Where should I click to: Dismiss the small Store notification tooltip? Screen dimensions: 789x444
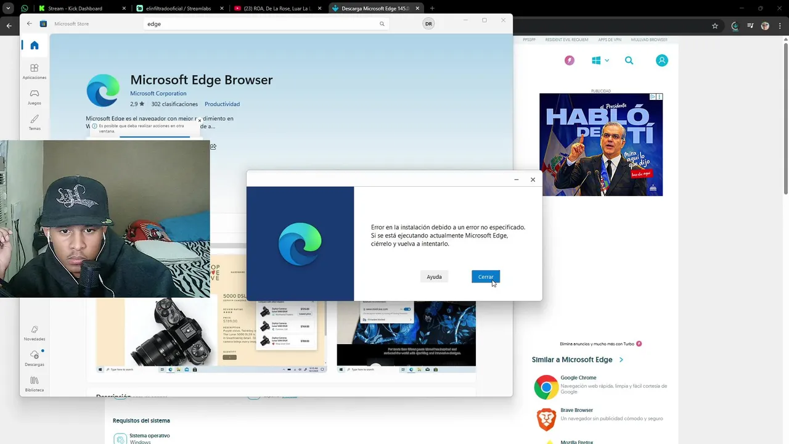(x=199, y=121)
